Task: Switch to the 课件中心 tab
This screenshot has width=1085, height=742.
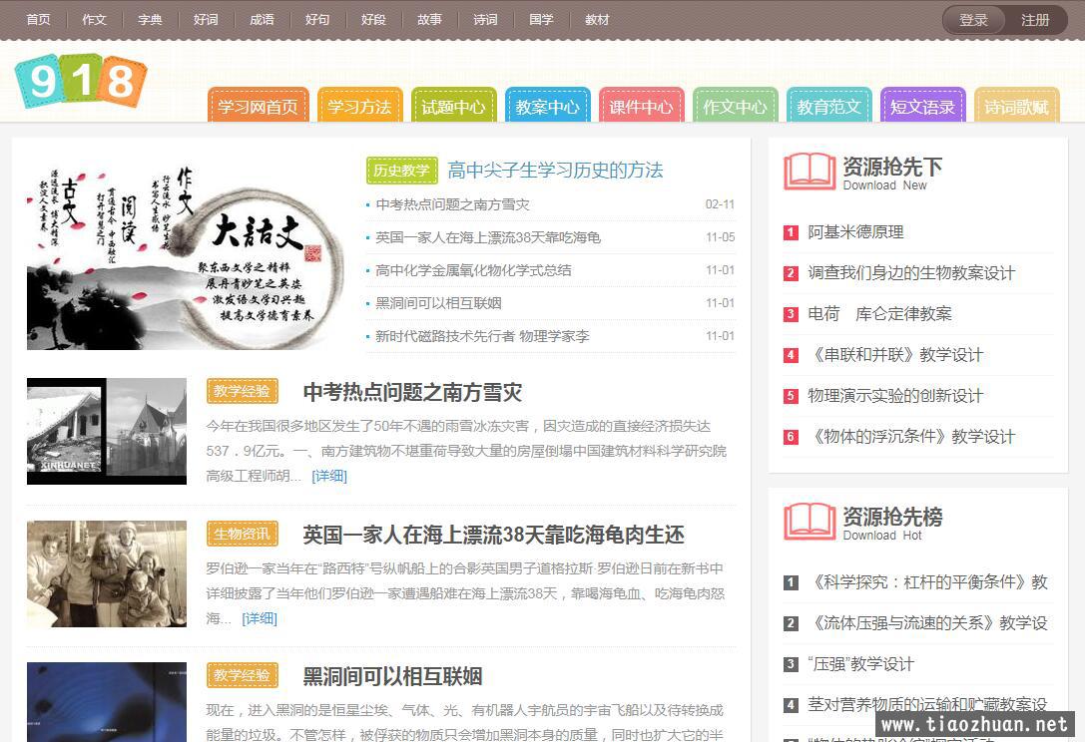Action: (642, 106)
